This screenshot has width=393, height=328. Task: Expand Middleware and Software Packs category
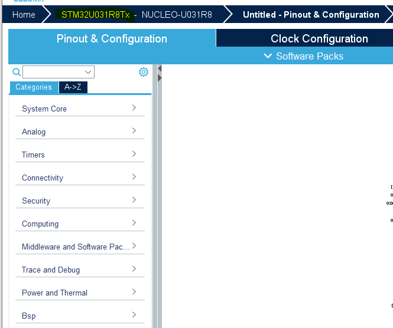coord(80,247)
